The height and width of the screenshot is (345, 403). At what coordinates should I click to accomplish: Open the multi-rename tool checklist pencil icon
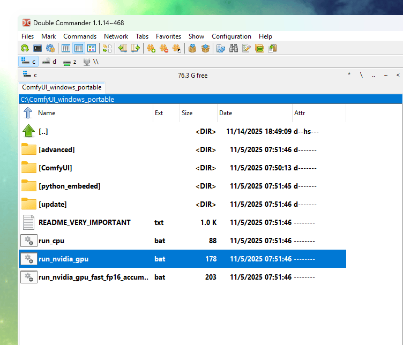click(x=247, y=48)
